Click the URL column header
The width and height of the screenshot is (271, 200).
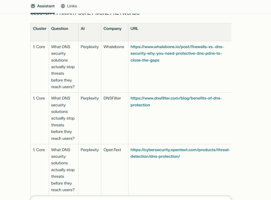(134, 29)
